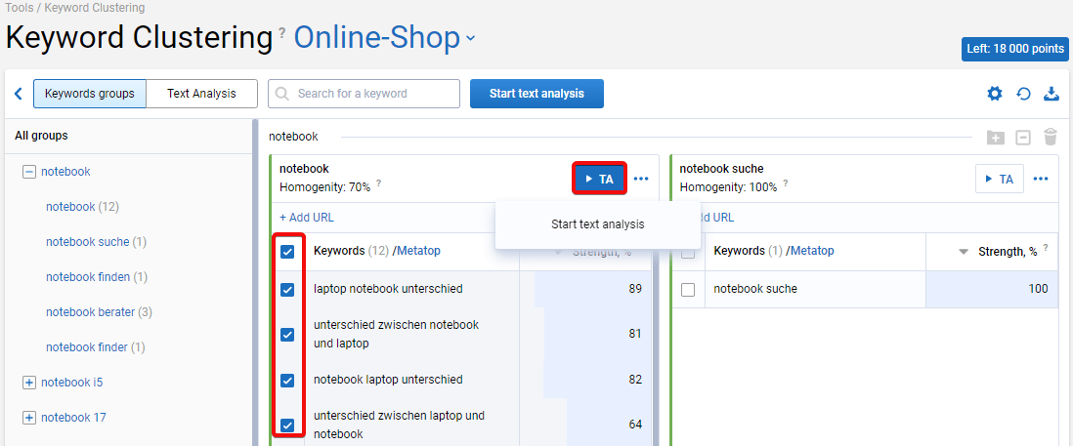
Task: Click Metatop link in notebook suche group
Action: [x=812, y=251]
